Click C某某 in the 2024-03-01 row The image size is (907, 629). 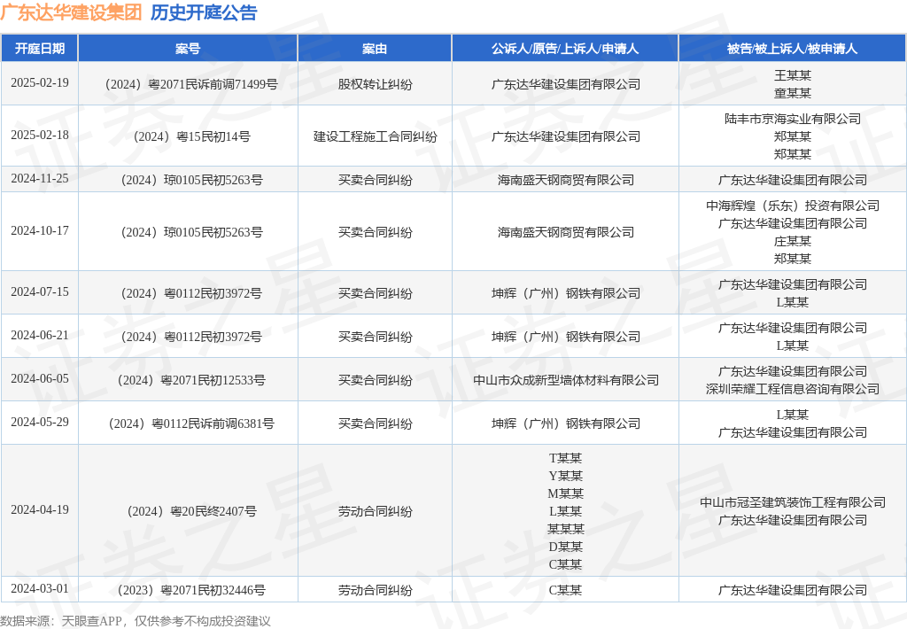(x=565, y=590)
